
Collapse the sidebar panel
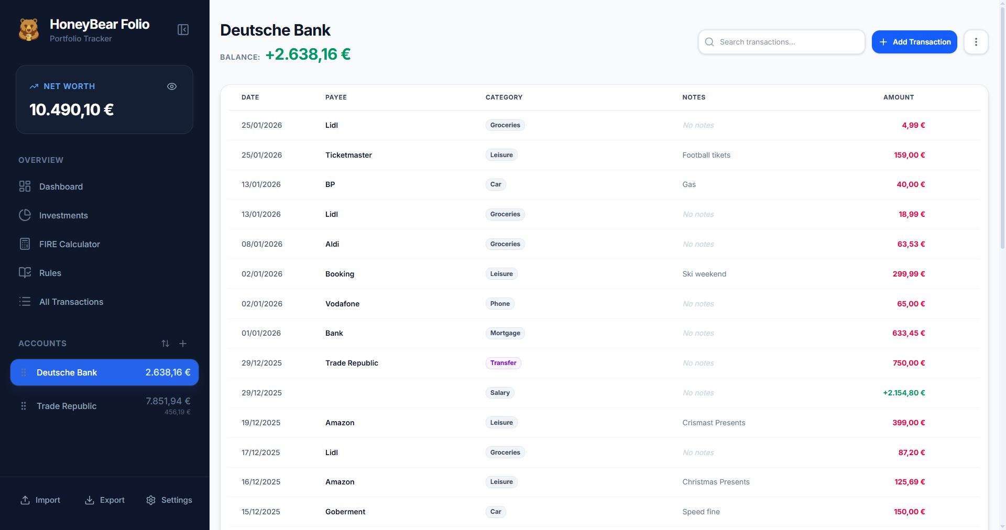coord(183,30)
